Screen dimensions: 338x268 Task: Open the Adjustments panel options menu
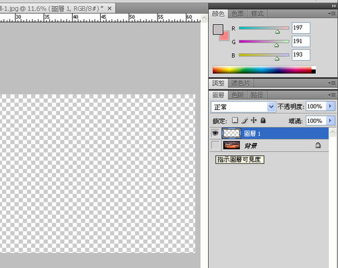pos(332,83)
